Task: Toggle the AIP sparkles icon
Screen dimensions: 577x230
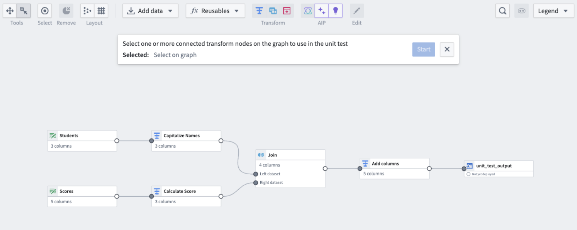Action: point(322,11)
